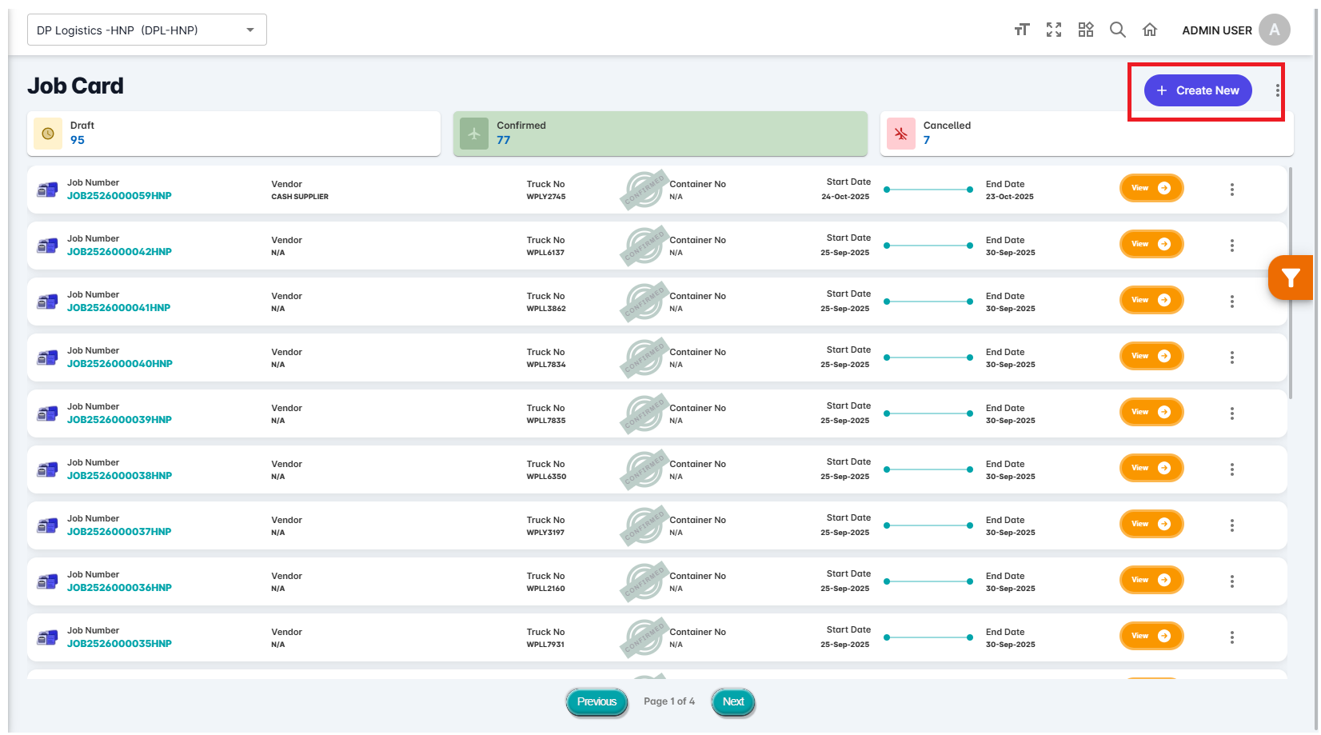Go to home via house icon
Image resolution: width=1321 pixels, height=735 pixels.
pos(1150,30)
